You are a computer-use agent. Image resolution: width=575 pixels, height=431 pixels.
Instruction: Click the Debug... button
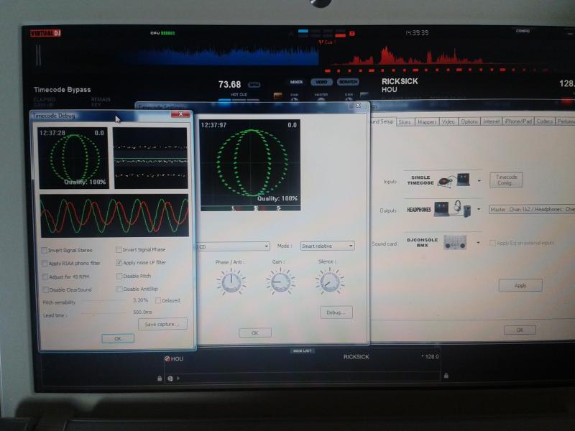(336, 312)
